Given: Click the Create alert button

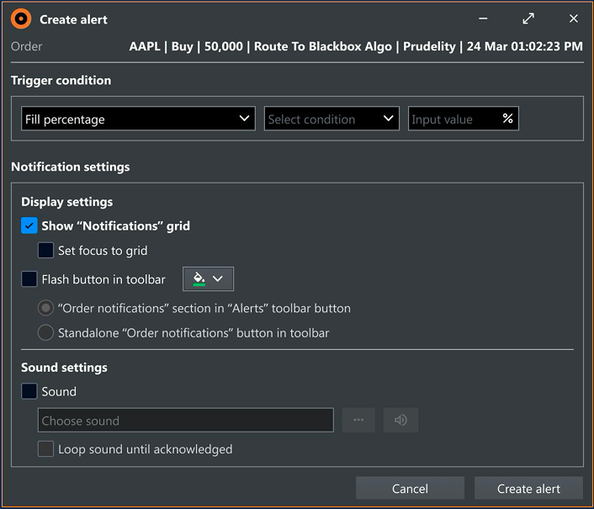Looking at the screenshot, I should click(x=528, y=489).
